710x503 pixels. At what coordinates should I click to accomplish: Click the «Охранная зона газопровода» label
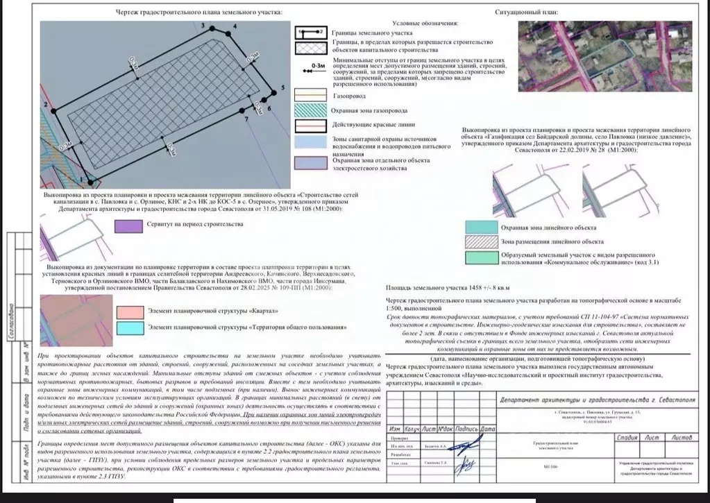(369, 110)
